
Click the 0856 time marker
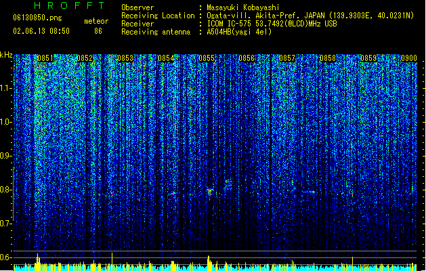[247, 58]
